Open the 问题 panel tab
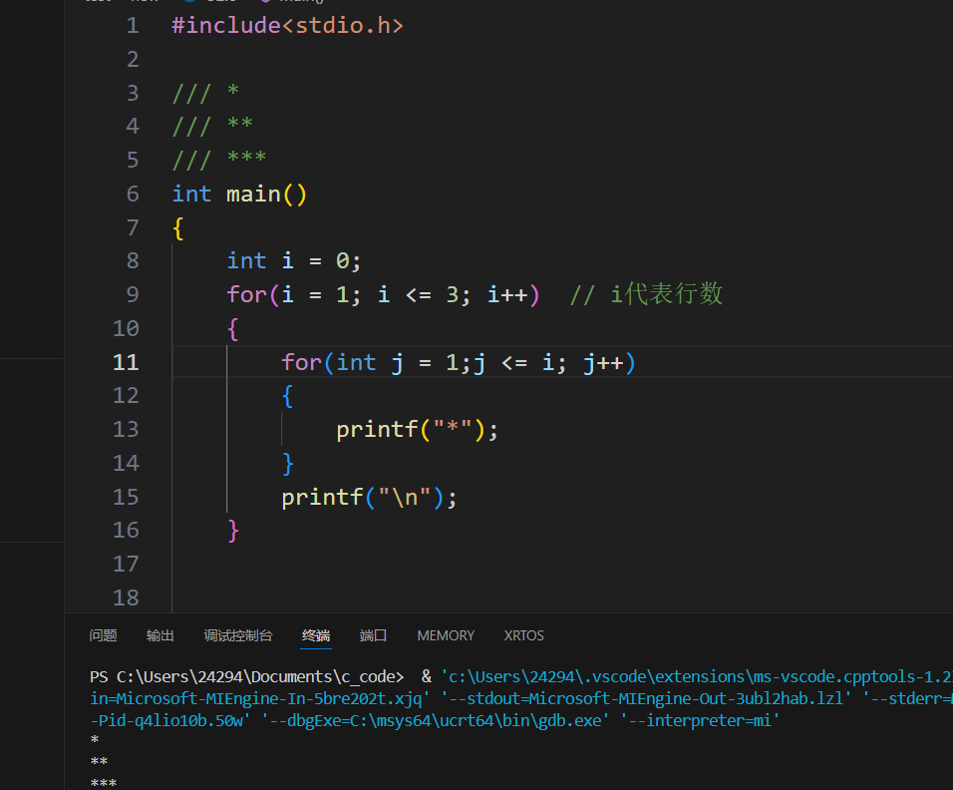The height and width of the screenshot is (790, 953). pos(103,635)
